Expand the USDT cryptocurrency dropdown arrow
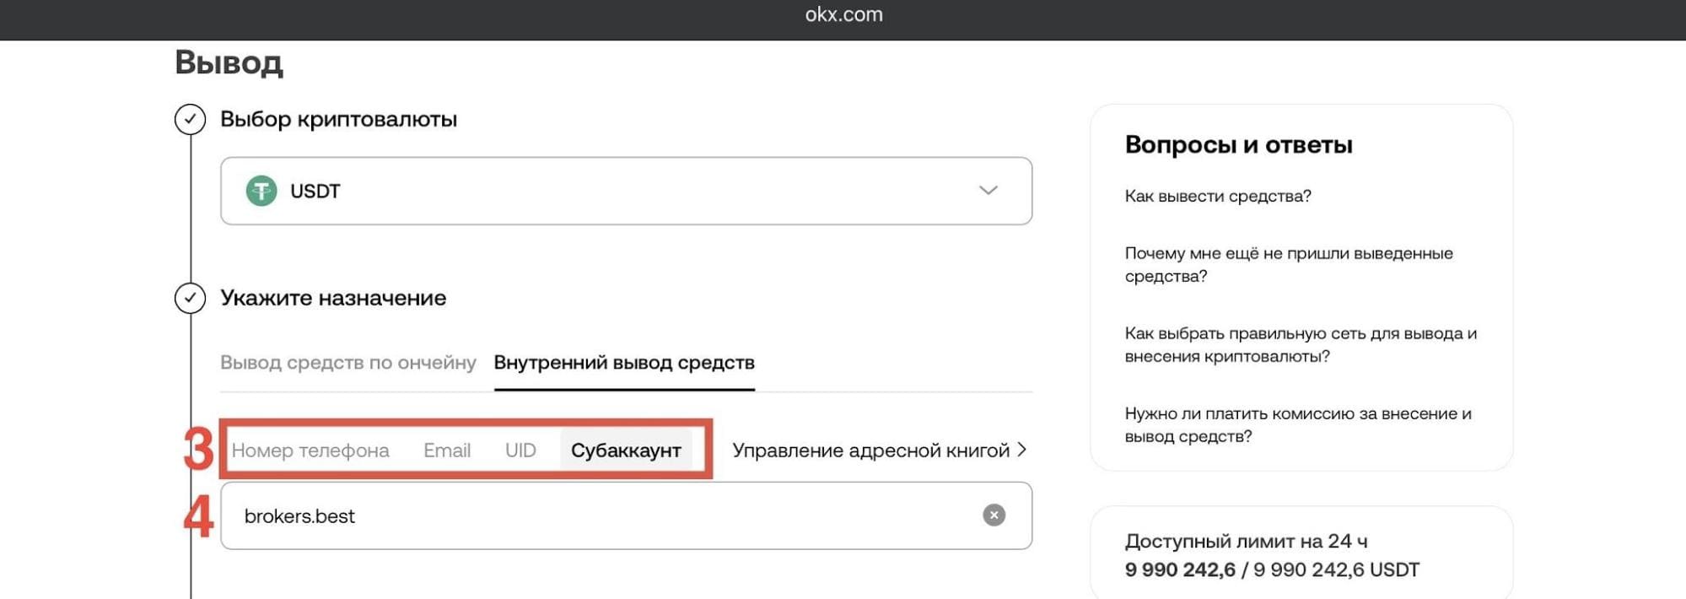The width and height of the screenshot is (1686, 599). pos(988,191)
